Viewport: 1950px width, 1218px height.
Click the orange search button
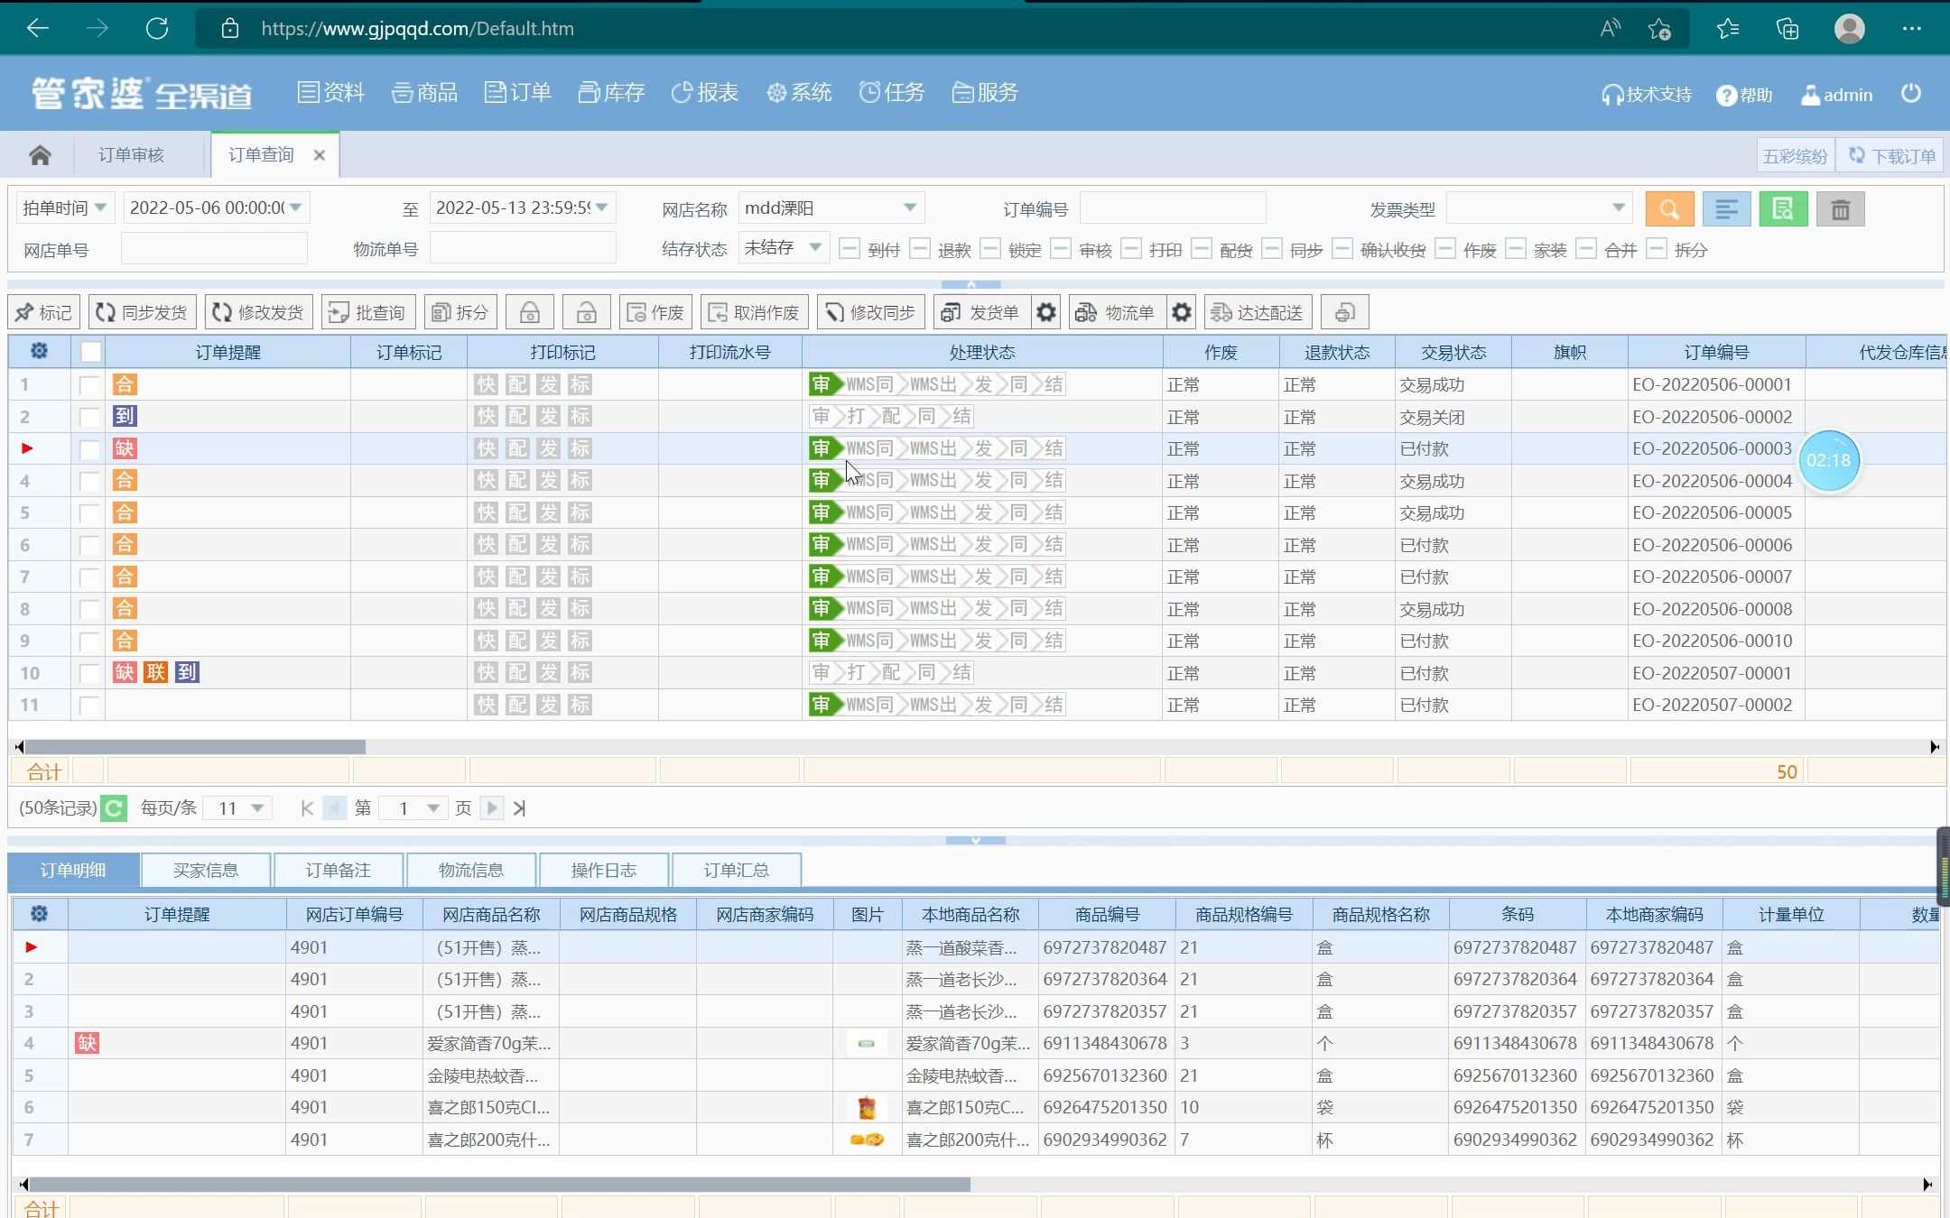[x=1668, y=209]
